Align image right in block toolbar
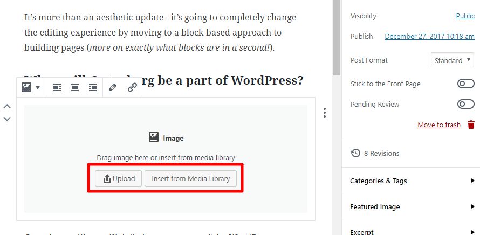This screenshot has width=480, height=235. [93, 88]
